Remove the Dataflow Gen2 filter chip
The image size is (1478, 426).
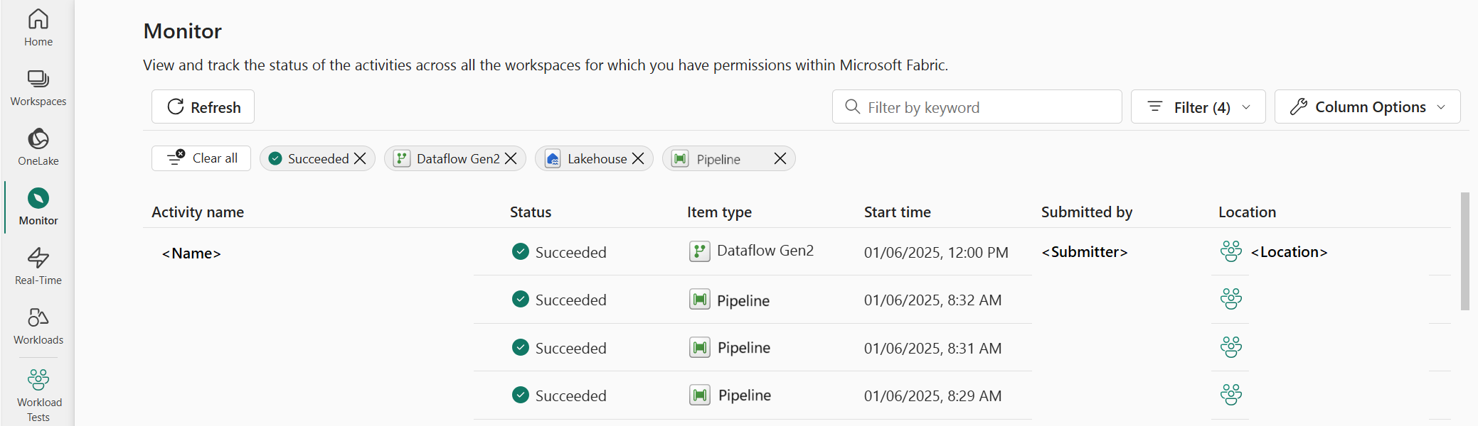[511, 158]
